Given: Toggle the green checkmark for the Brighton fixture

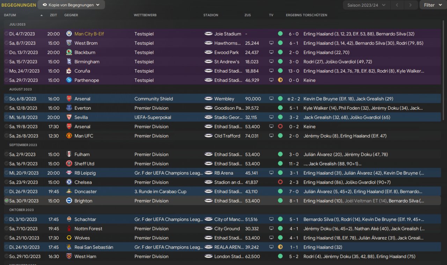Looking at the screenshot, I should pyautogui.click(x=6, y=201).
